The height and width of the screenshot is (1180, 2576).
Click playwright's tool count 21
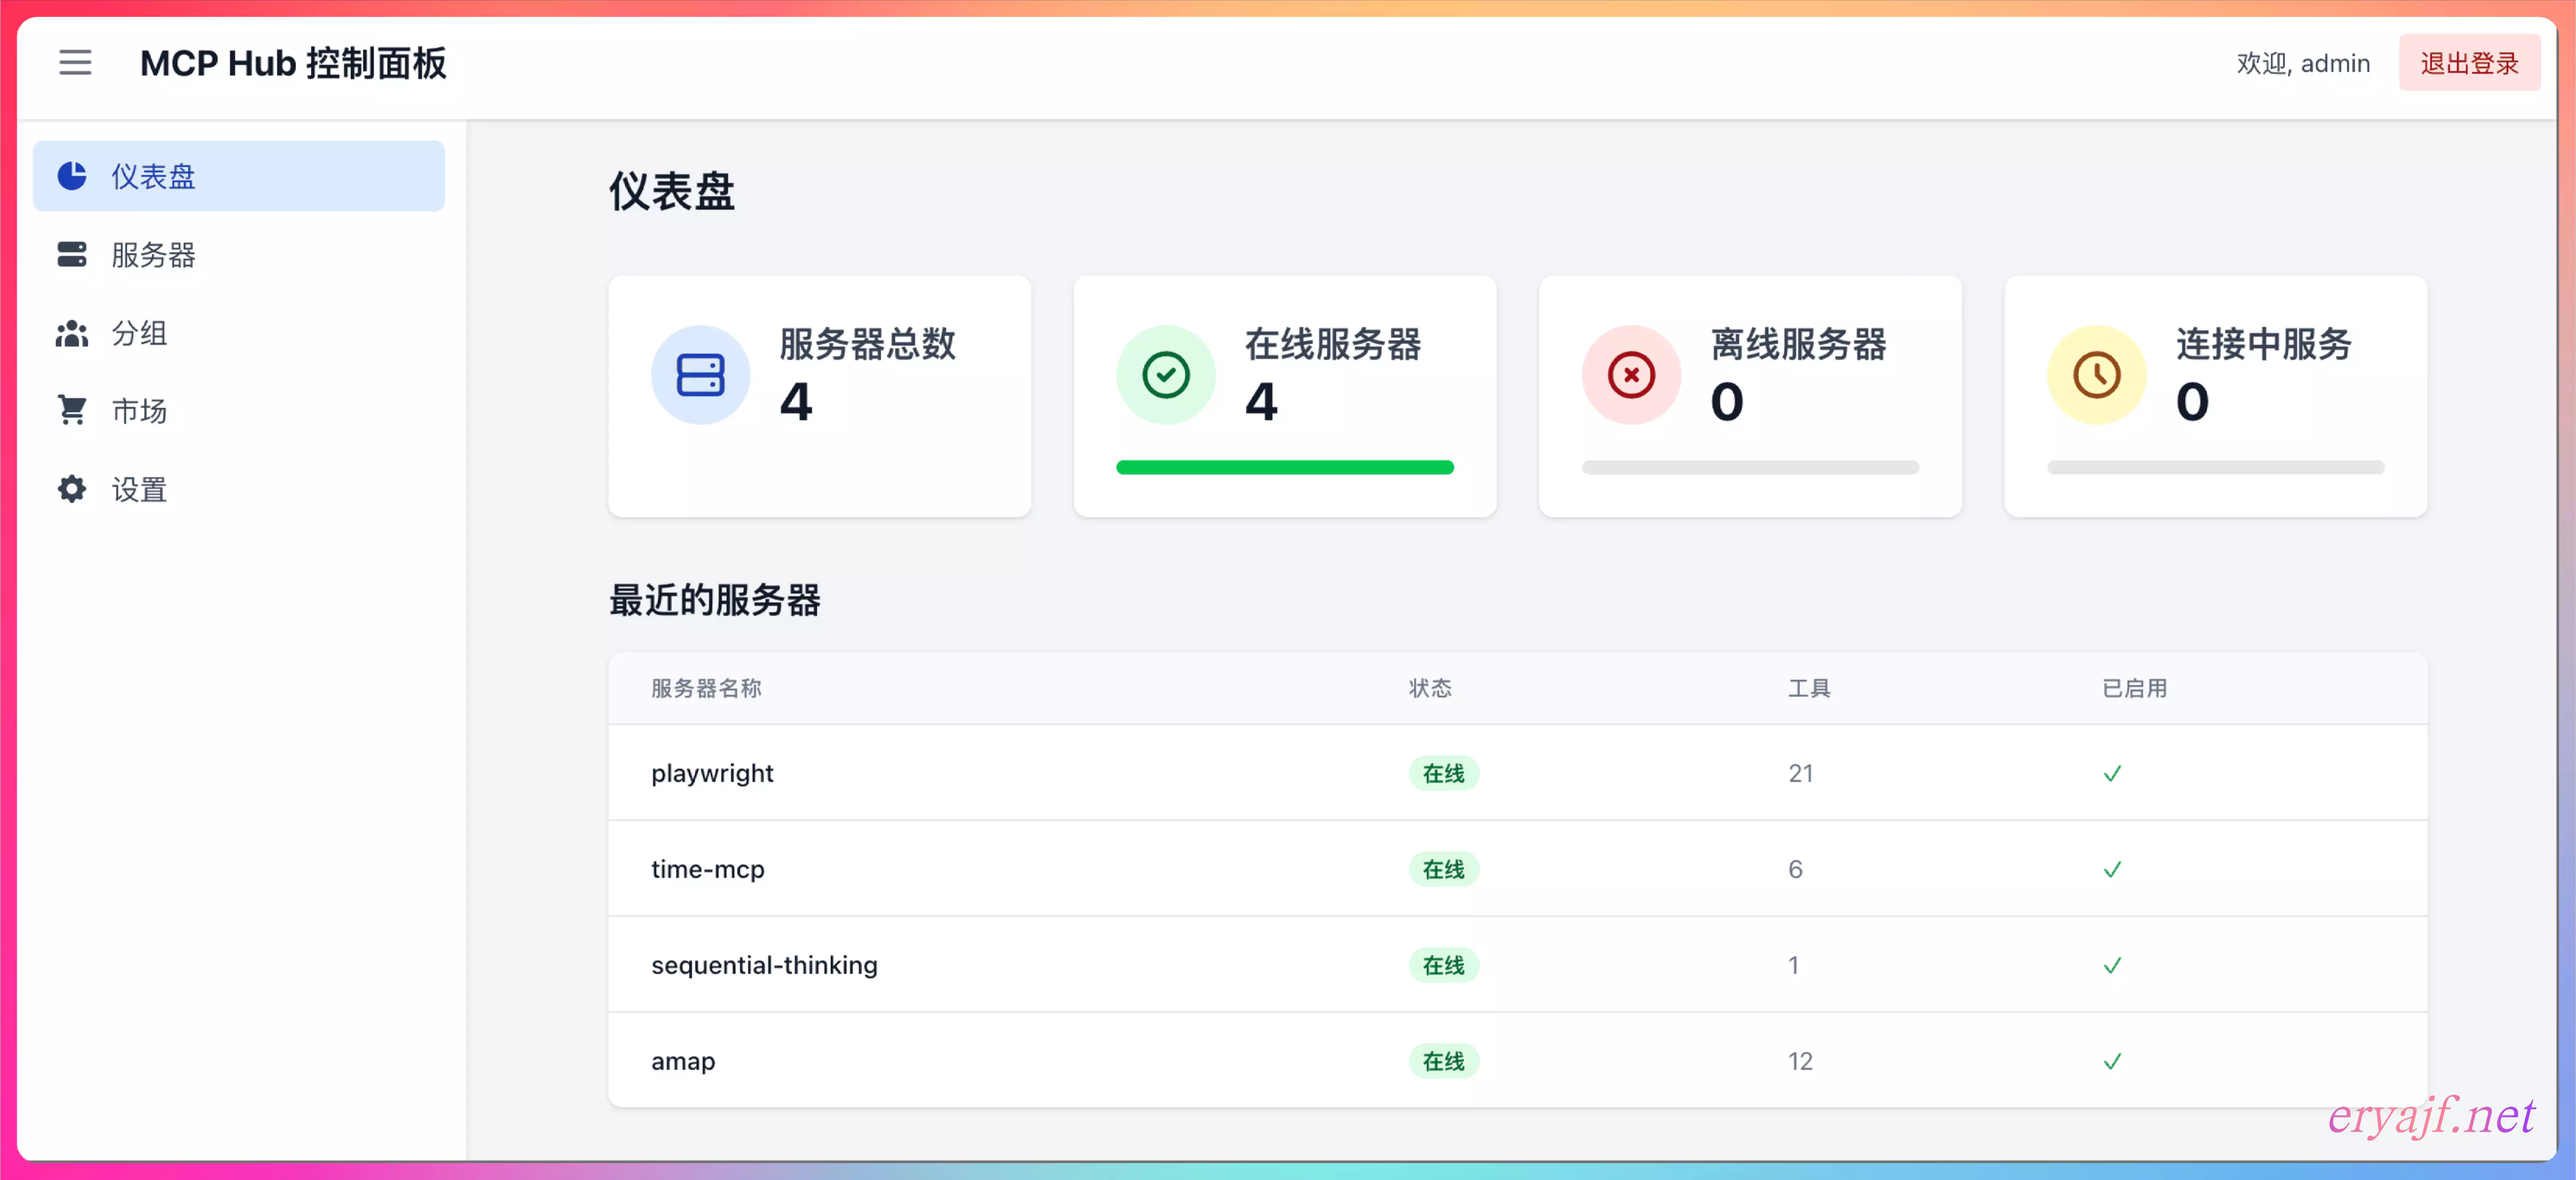[x=1800, y=773]
